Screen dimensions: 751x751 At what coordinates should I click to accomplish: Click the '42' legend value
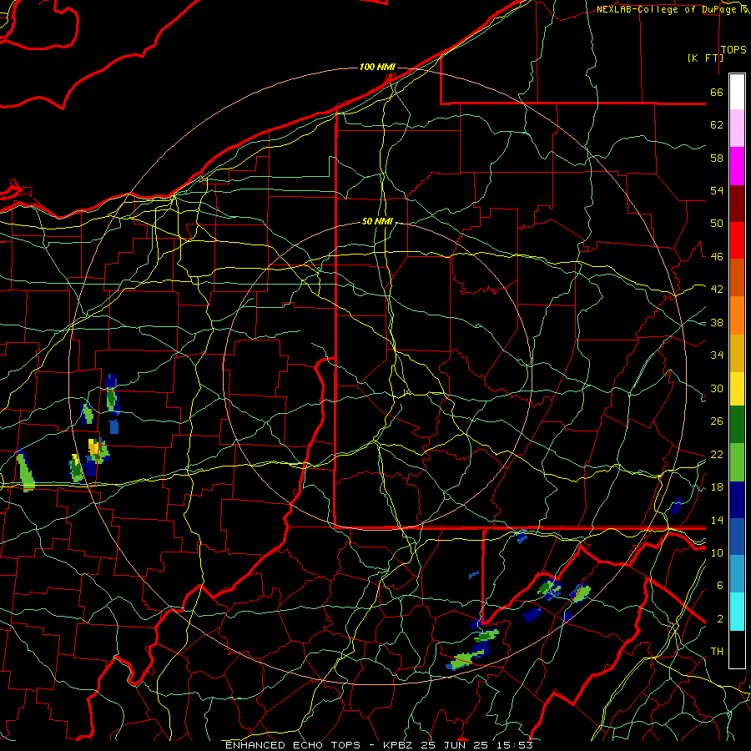pyautogui.click(x=717, y=290)
